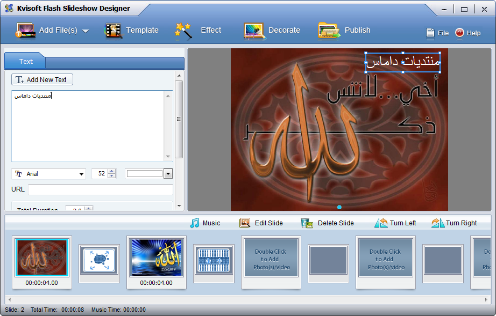Image resolution: width=496 pixels, height=316 pixels.
Task: Select the first slide thumbnail
Action: [42, 258]
